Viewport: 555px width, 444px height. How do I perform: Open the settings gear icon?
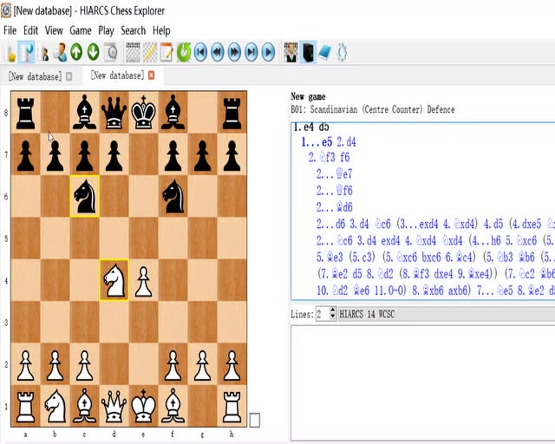tap(342, 52)
